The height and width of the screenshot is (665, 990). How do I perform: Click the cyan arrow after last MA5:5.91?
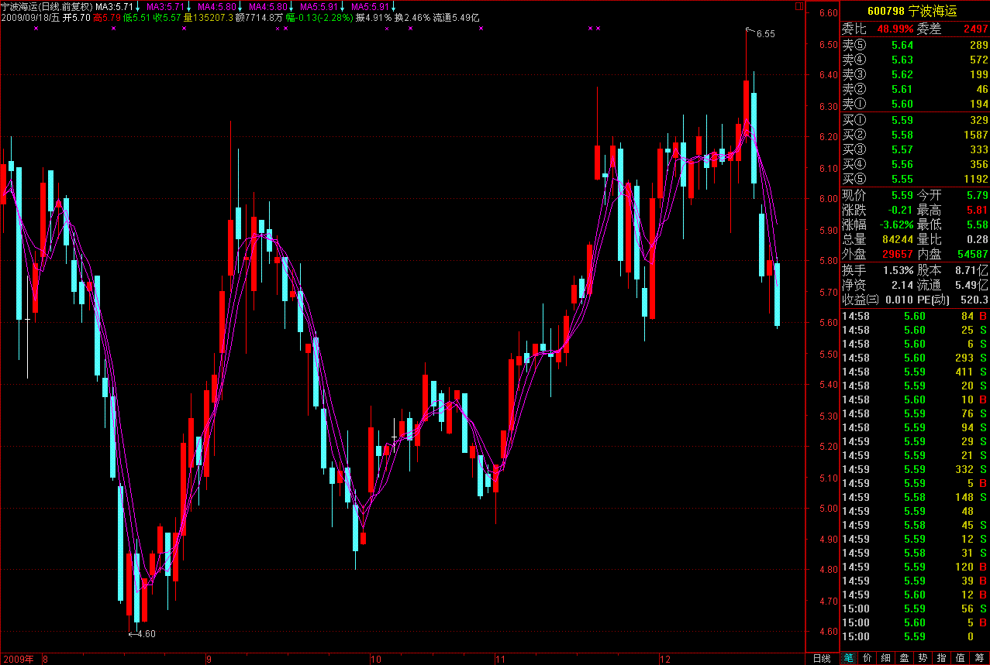click(x=393, y=6)
